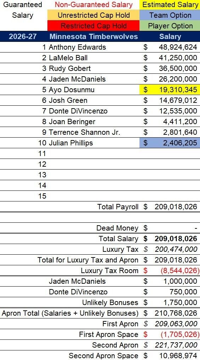Select the bold Total Salary label
Viewport: 200px width, 360px height.
(x=119, y=239)
